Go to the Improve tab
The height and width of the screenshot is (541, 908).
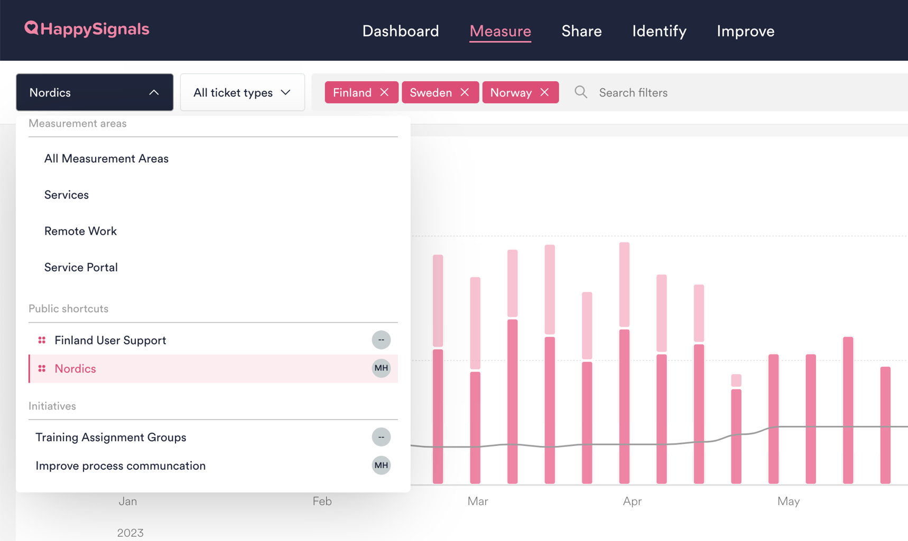point(745,31)
